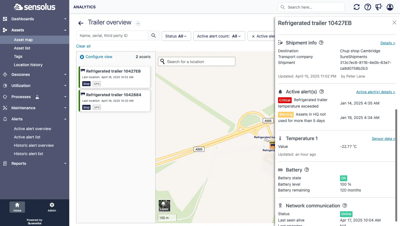Open the help question mark icon
Screen dimensions: 400x226
368,7
